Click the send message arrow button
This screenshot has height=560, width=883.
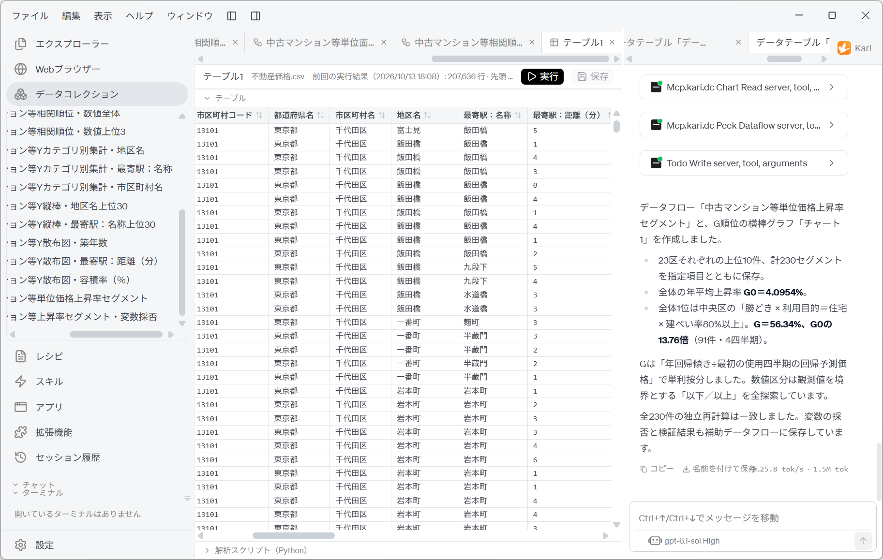tap(863, 541)
